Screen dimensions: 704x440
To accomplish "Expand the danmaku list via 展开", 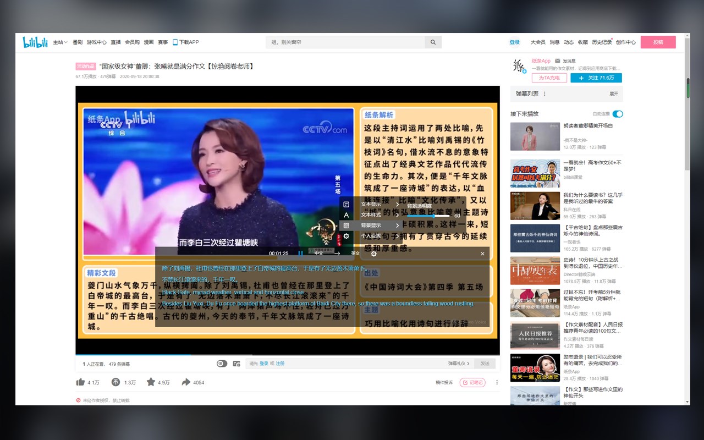I will tap(614, 94).
